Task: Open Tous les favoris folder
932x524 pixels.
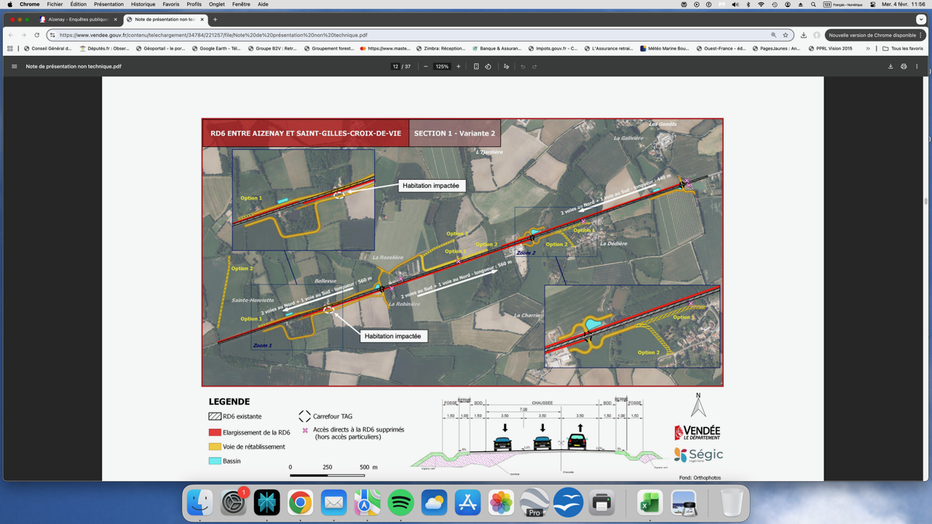Action: (903, 49)
